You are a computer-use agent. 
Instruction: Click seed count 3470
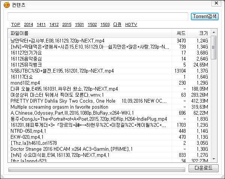click(181, 41)
